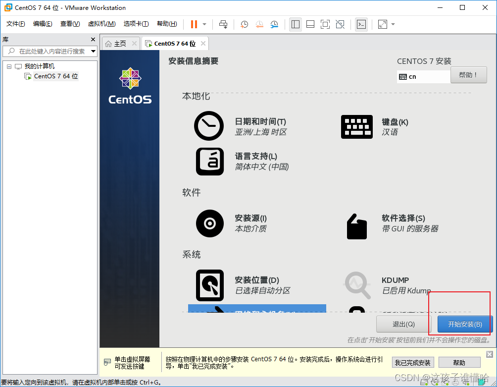497x387 pixels.
Task: Toggle the thumbnail bar view
Action: [310, 24]
